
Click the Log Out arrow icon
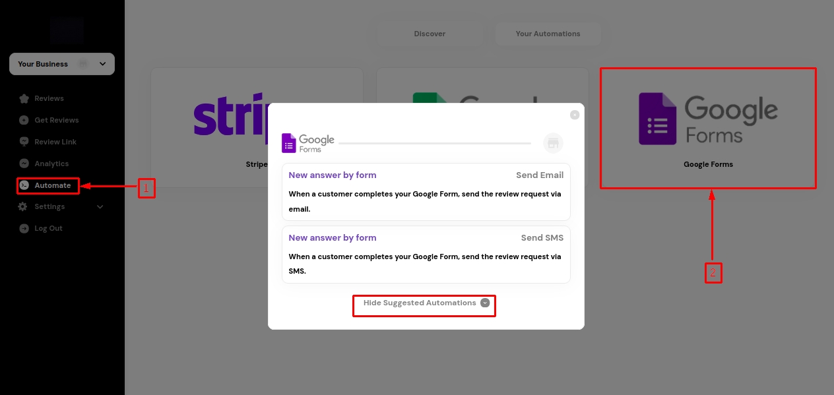pos(24,228)
